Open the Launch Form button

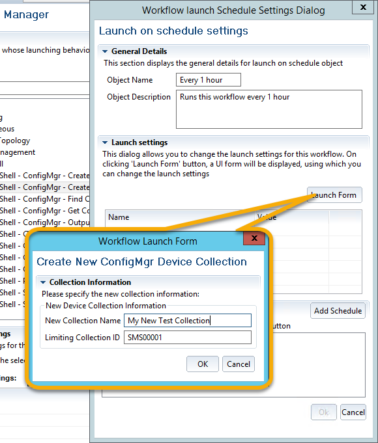click(334, 195)
